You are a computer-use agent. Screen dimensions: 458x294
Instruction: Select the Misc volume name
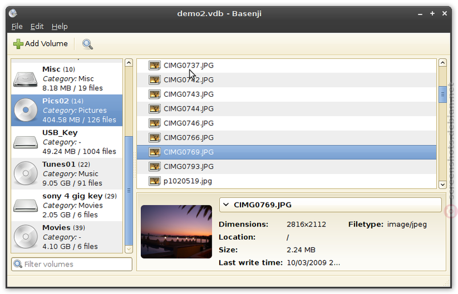(x=51, y=69)
